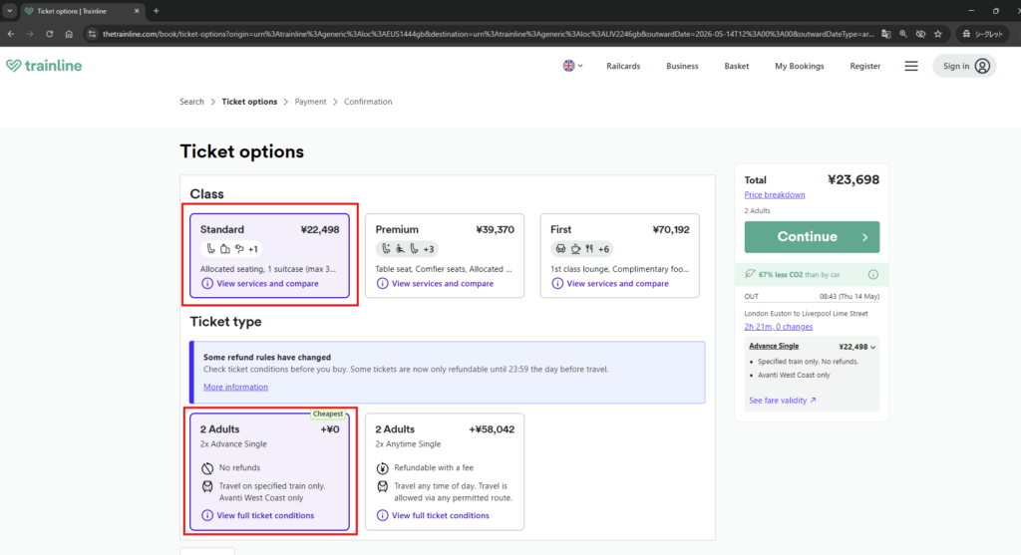Click the CO2 info circle icon

coord(872,274)
